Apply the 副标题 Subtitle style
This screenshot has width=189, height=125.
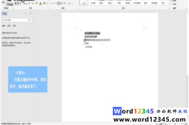click(x=128, y=2)
